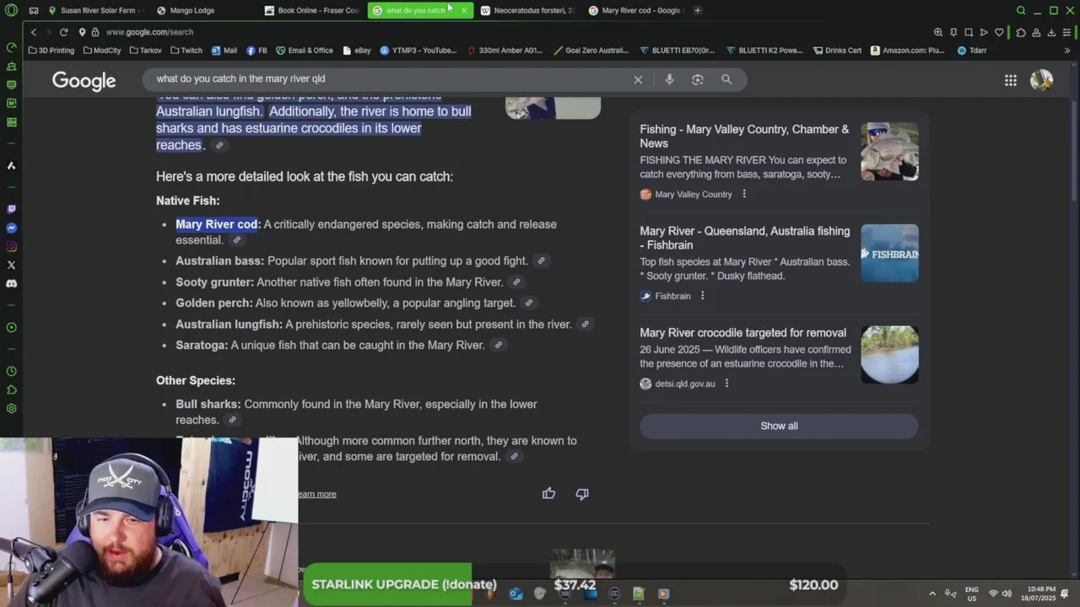Open sidebar settings gear icon
Viewport: 1080px width, 607px height.
11,408
